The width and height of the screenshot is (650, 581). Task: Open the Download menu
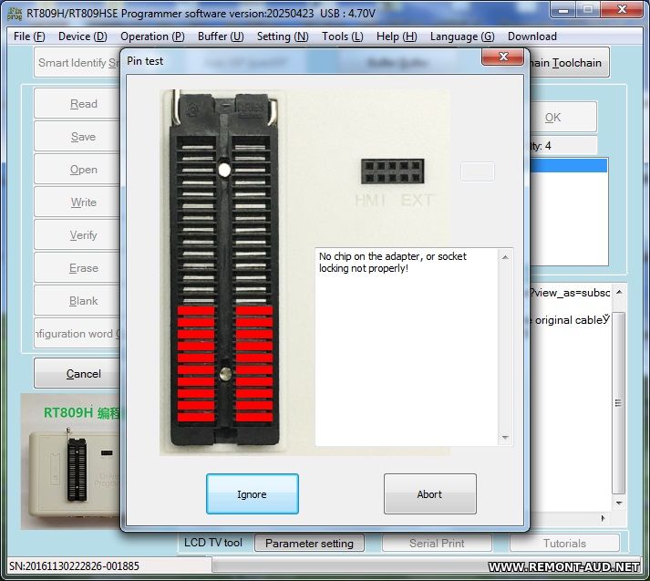pyautogui.click(x=532, y=36)
